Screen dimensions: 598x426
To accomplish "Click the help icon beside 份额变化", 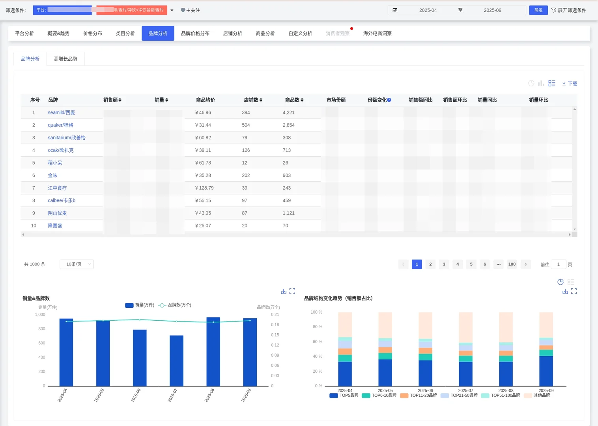I will point(389,100).
